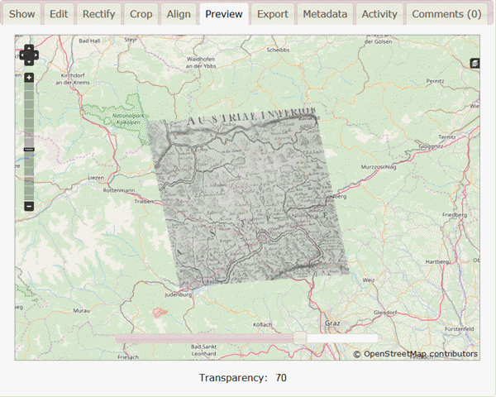Image resolution: width=496 pixels, height=397 pixels.
Task: Switch to the Export tab
Action: (x=273, y=14)
